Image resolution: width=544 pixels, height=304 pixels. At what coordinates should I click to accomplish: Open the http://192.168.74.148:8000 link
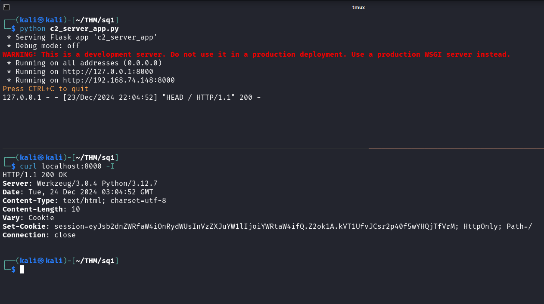[118, 80]
